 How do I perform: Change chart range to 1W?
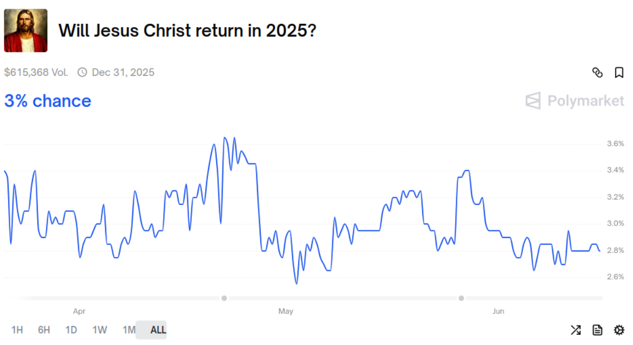click(100, 330)
